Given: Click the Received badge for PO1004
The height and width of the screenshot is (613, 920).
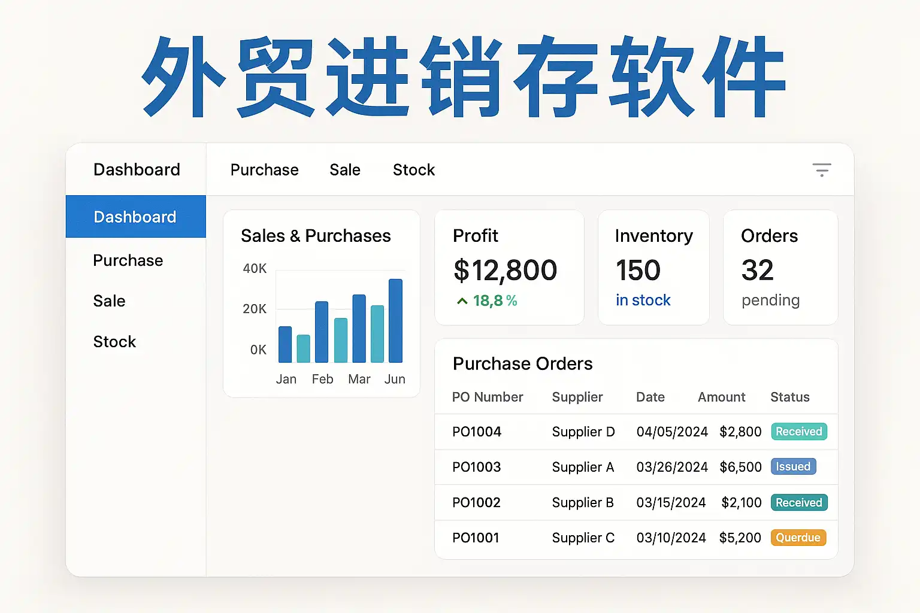Looking at the screenshot, I should [799, 432].
